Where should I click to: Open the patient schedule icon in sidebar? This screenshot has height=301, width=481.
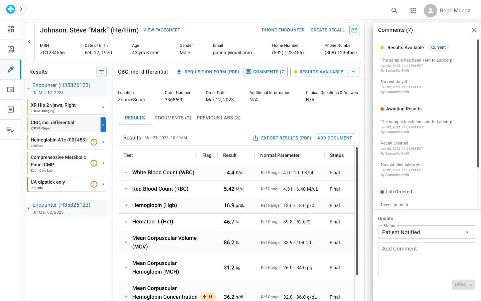pos(11,49)
